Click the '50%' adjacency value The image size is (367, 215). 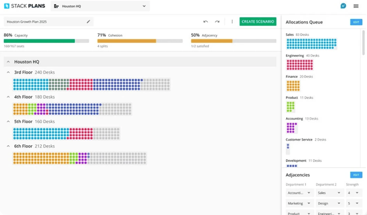195,35
